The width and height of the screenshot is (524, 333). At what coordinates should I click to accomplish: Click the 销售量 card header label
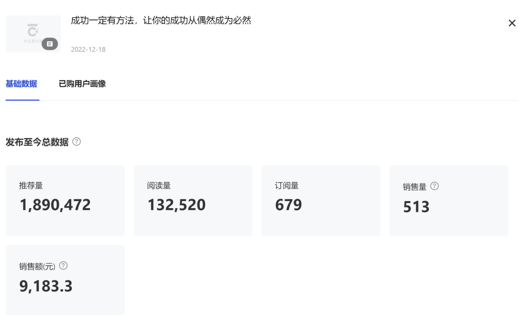(415, 186)
